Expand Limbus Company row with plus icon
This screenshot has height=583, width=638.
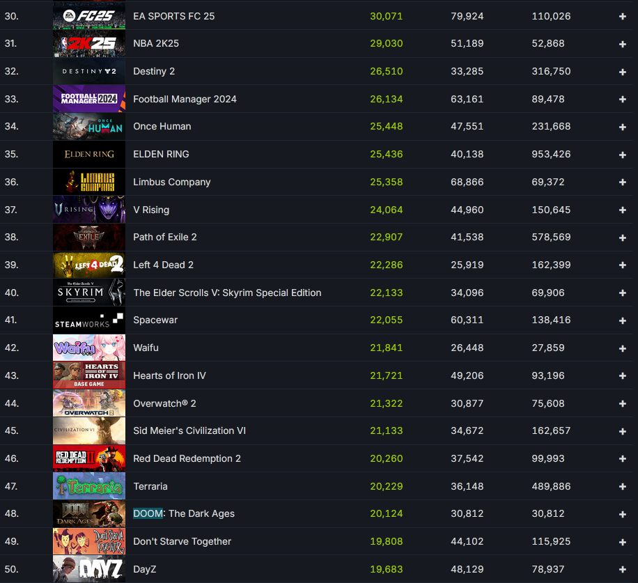pyautogui.click(x=622, y=182)
